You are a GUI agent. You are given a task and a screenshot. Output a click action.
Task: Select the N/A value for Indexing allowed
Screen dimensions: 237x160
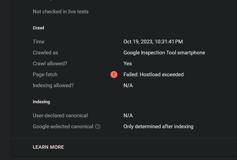tap(128, 85)
